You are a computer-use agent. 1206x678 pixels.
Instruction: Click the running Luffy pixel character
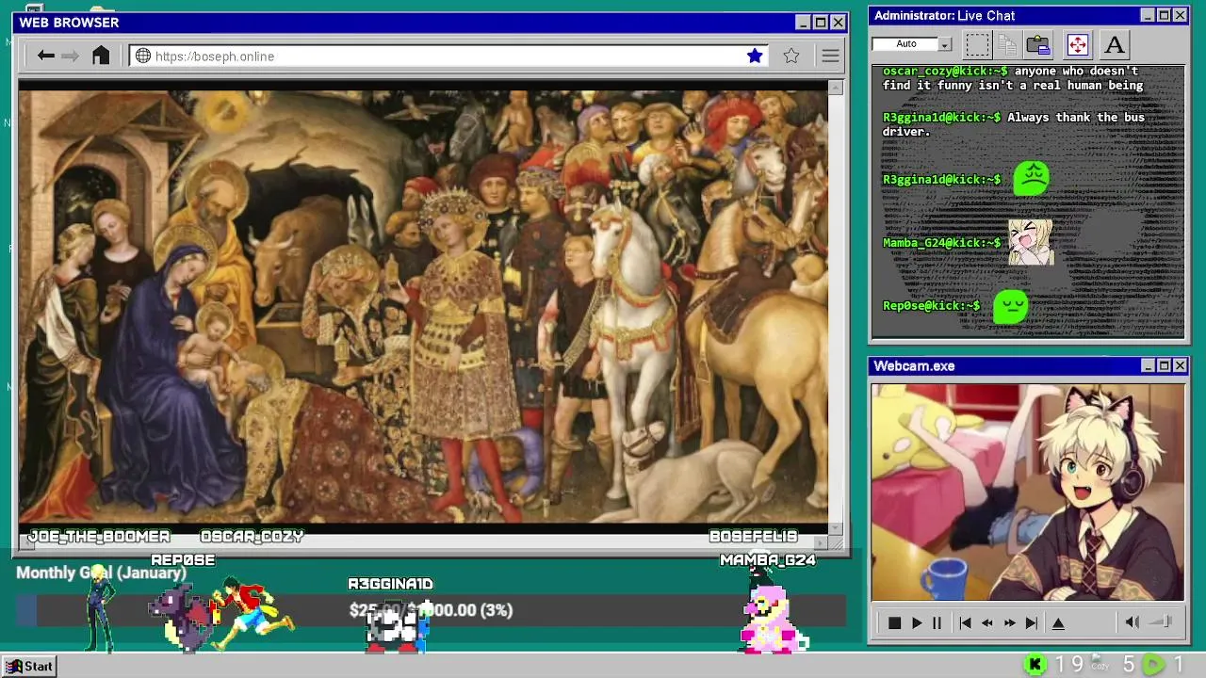253,614
